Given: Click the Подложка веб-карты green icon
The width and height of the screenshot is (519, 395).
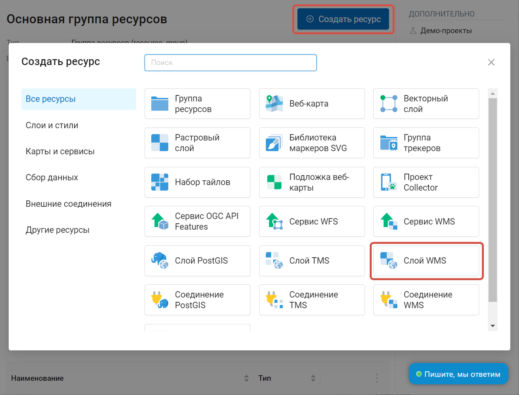Looking at the screenshot, I should click(274, 182).
